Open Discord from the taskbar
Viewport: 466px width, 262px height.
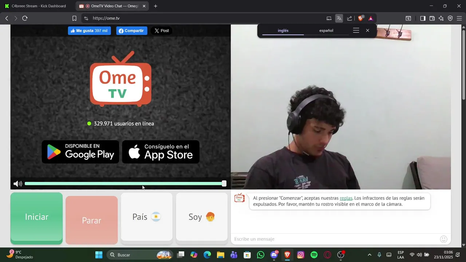274,255
